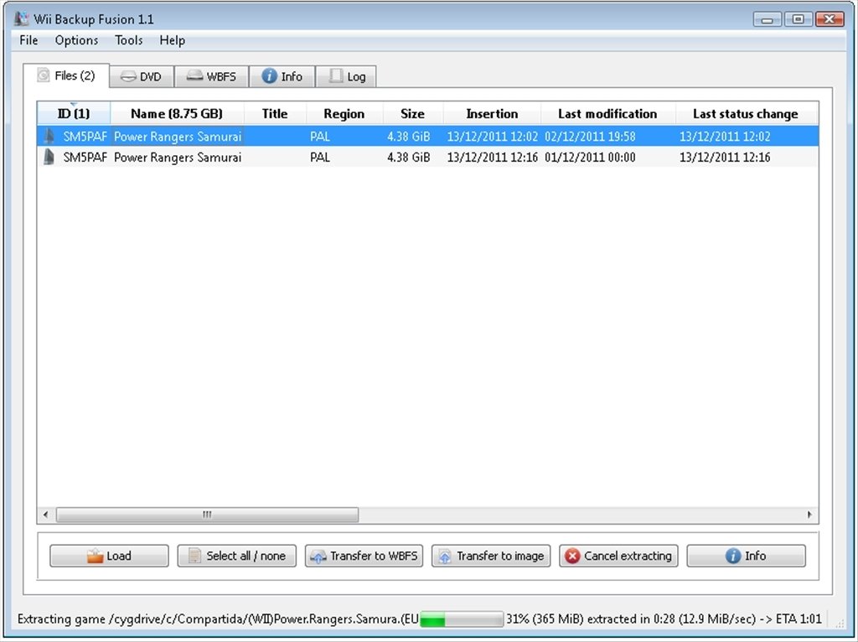This screenshot has width=858, height=642.
Task: Click the green extraction progress bar
Action: [x=462, y=619]
